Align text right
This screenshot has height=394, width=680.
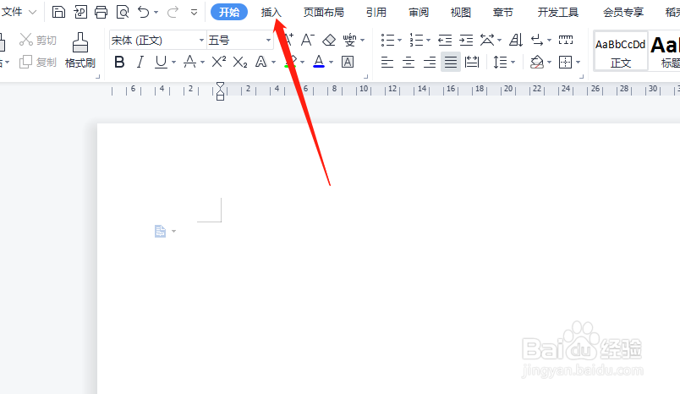point(430,63)
